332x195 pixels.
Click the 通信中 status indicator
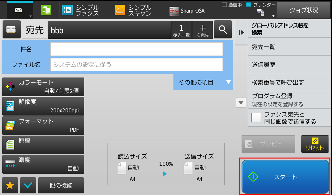[232, 5]
